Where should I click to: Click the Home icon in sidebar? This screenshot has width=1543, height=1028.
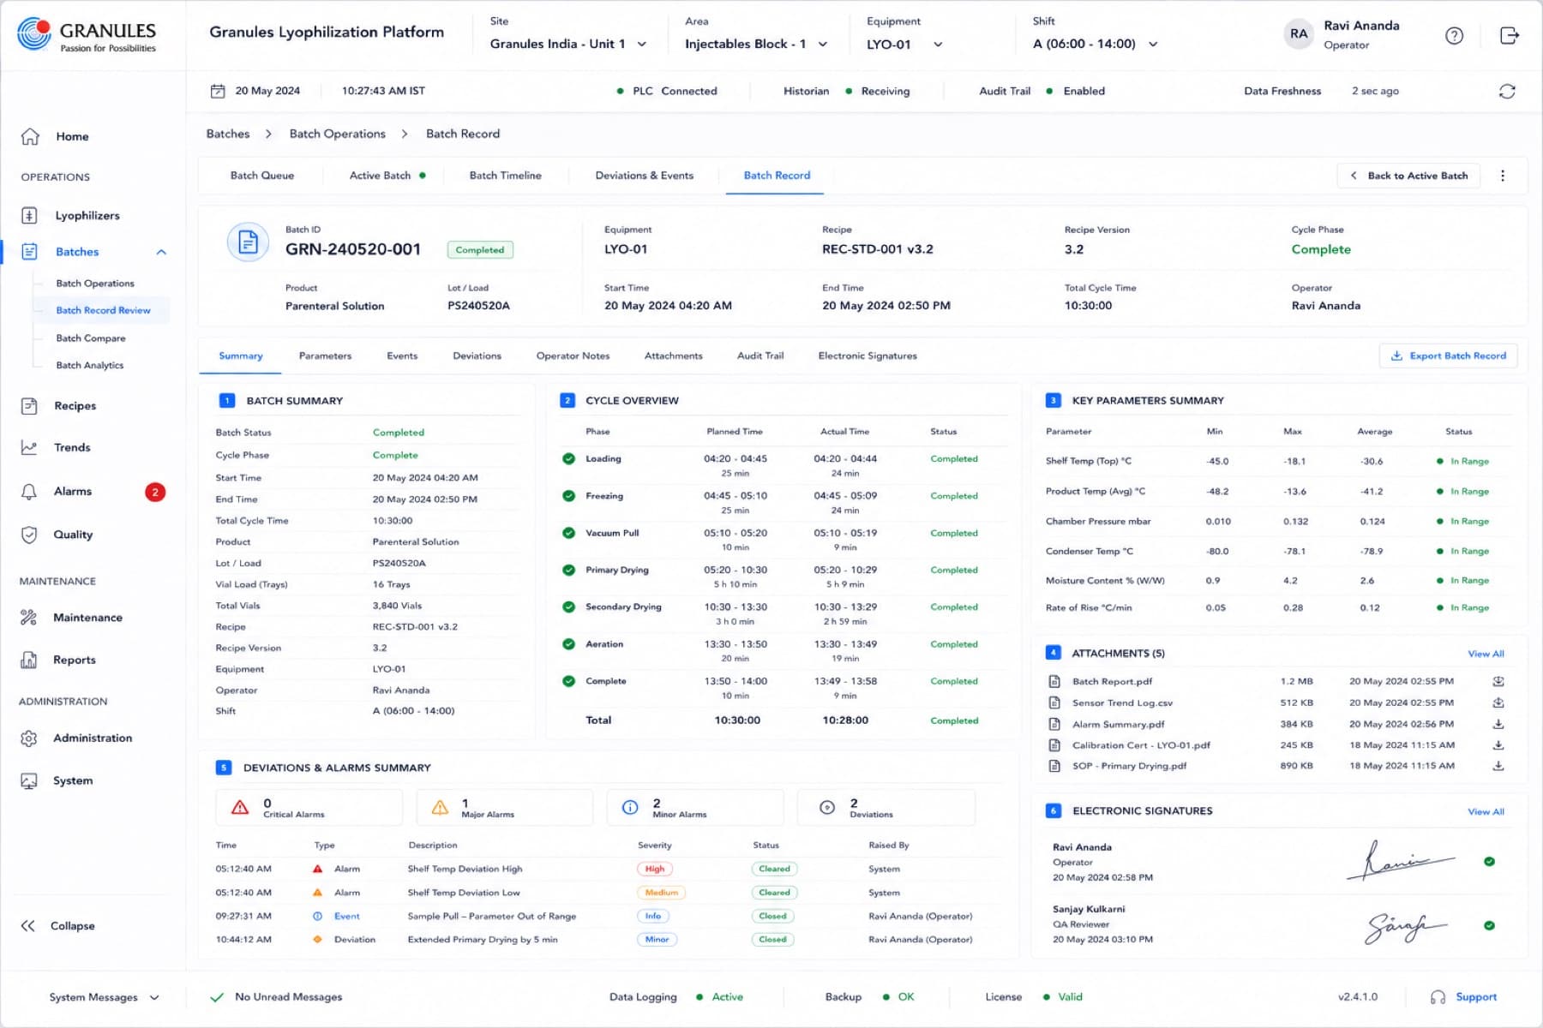click(30, 136)
